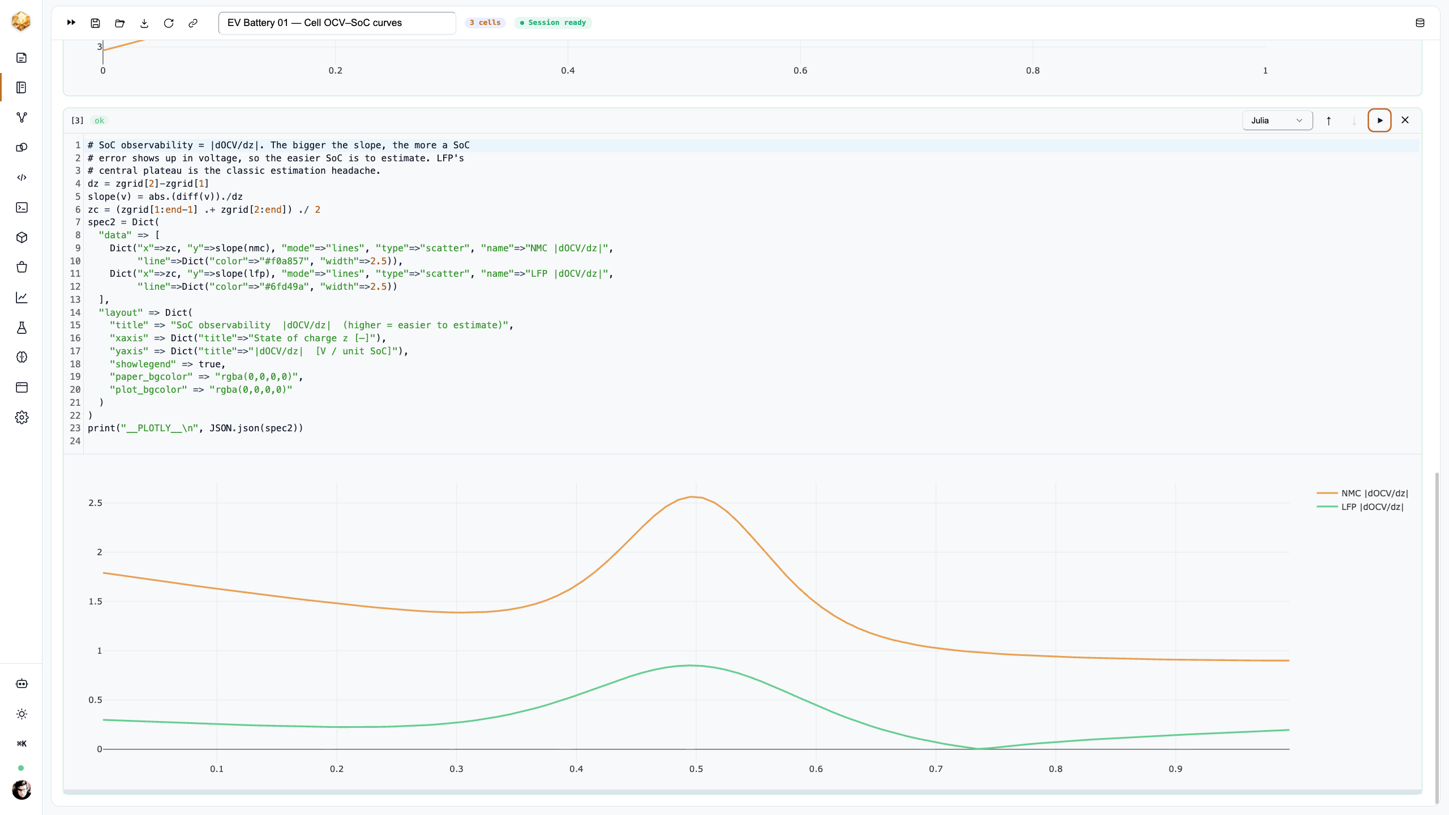Click the 'Session ready' status badge
This screenshot has height=815, width=1449.
553,23
